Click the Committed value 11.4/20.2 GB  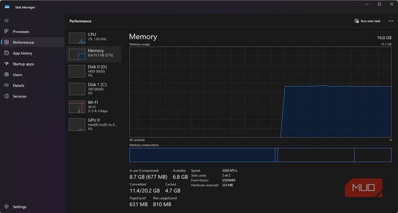[145, 190]
